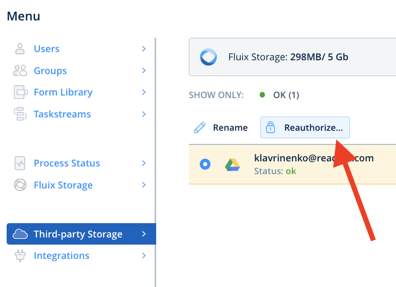Click the Taskstreams workflow icon
Viewport: 396px width, 287px height.
[20, 114]
